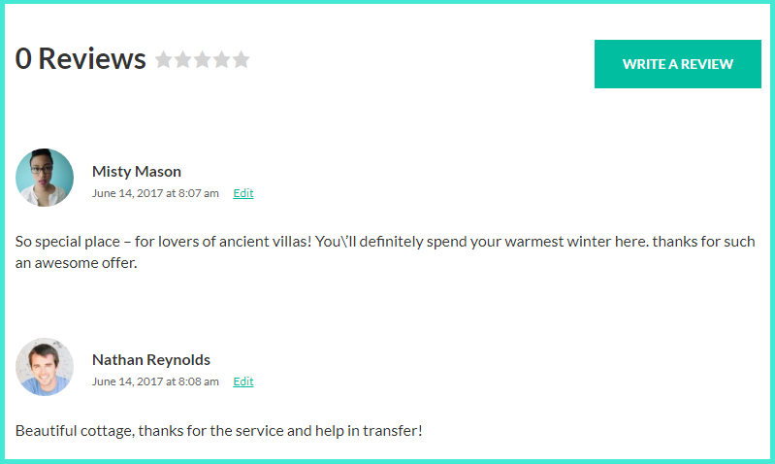
Task: Click the 'an awesome offer' text line
Action: click(x=76, y=263)
